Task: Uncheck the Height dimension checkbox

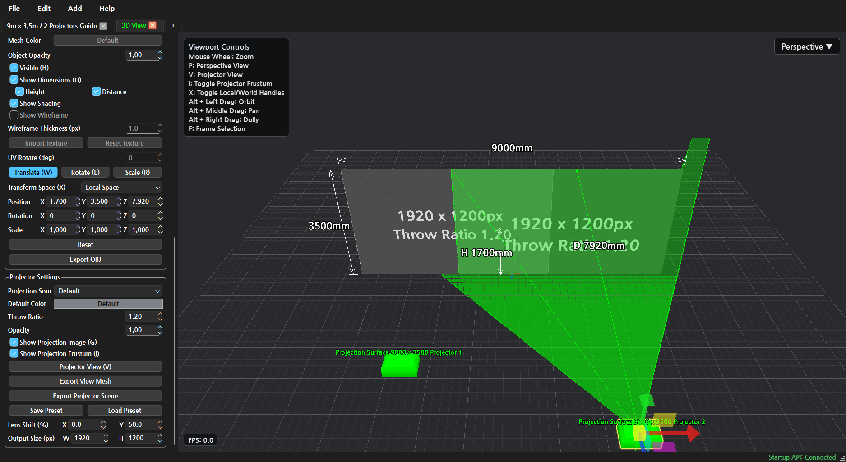Action: pos(19,91)
